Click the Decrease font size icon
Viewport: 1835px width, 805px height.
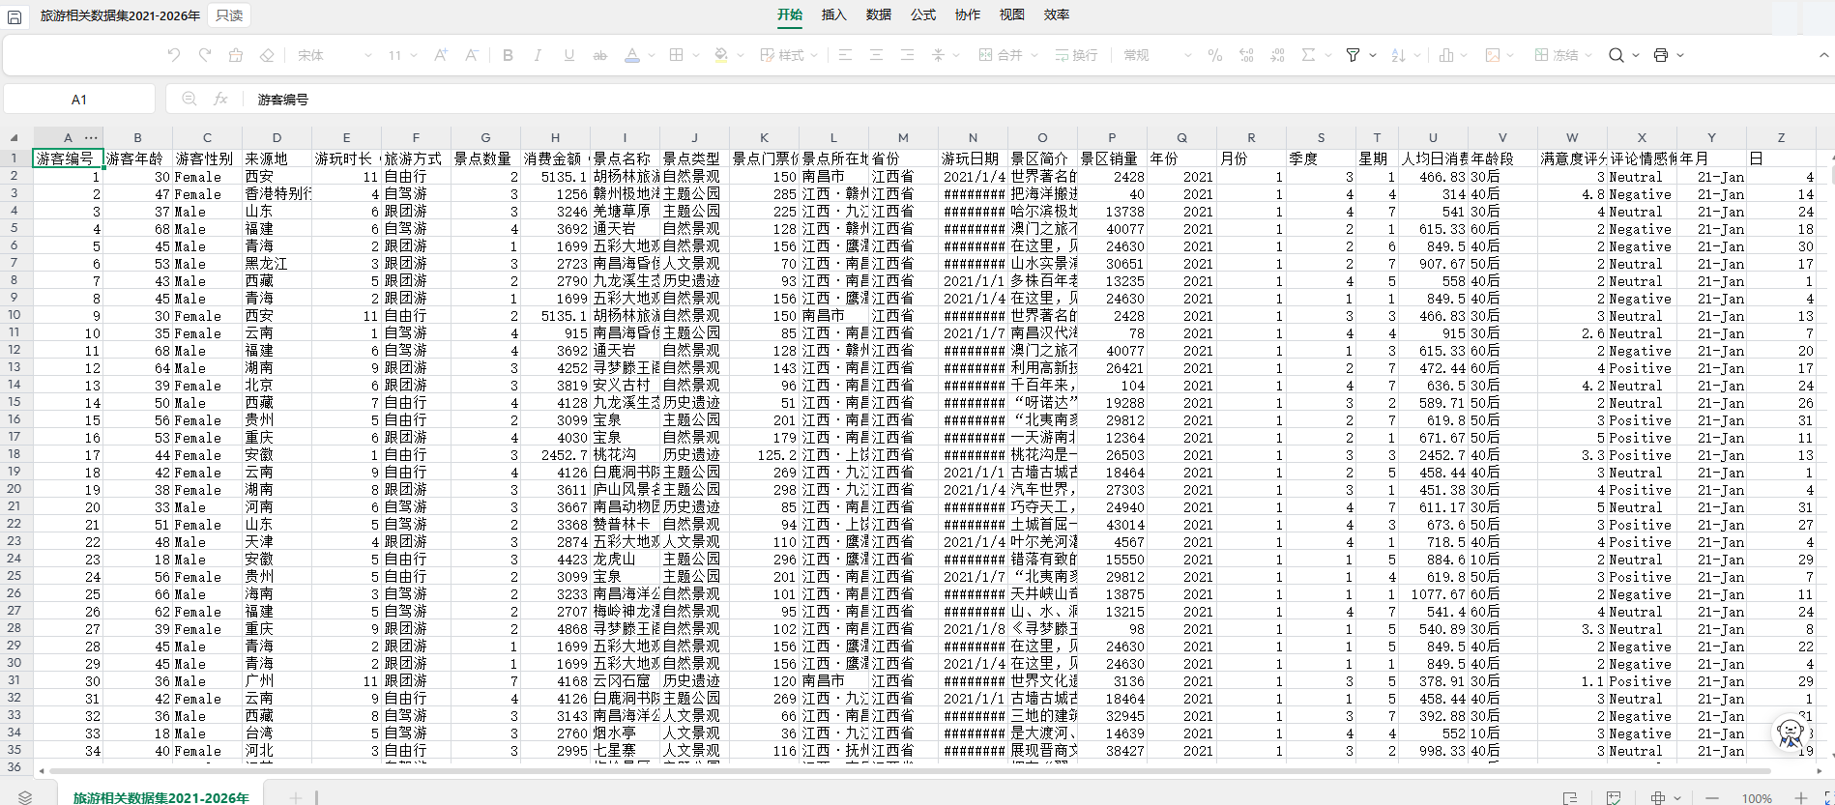click(472, 55)
